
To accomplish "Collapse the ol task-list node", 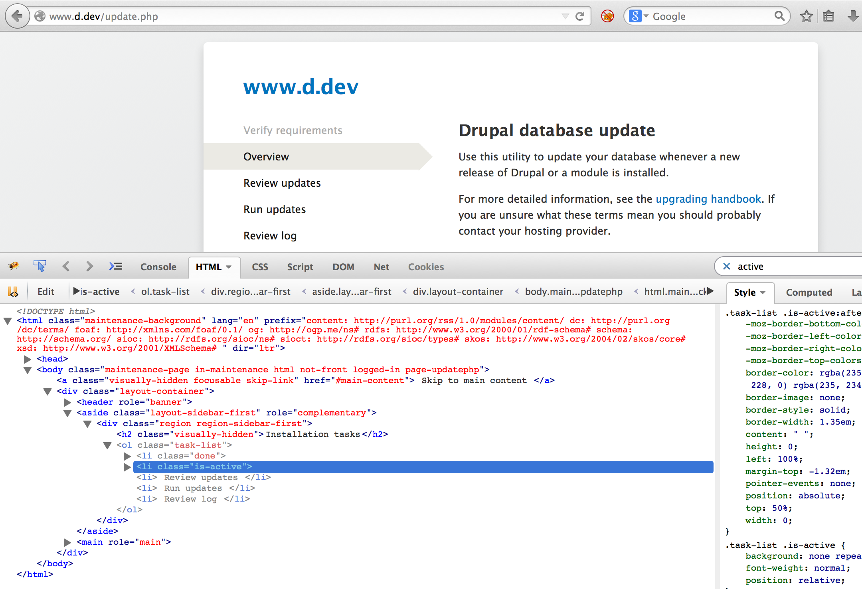I will coord(107,445).
